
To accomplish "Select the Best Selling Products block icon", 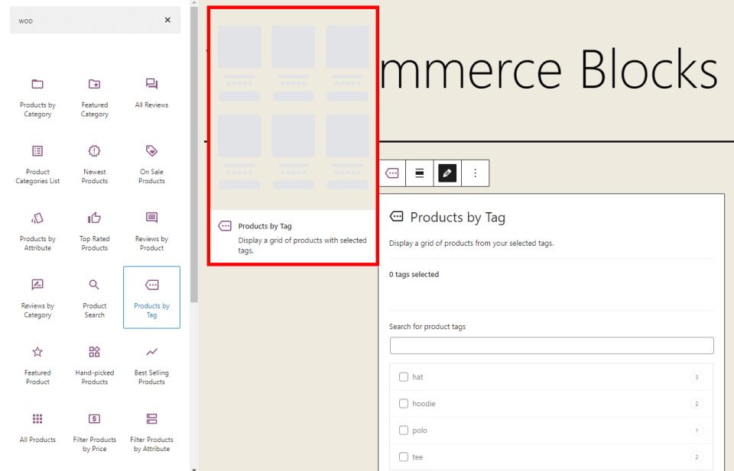I will click(151, 352).
